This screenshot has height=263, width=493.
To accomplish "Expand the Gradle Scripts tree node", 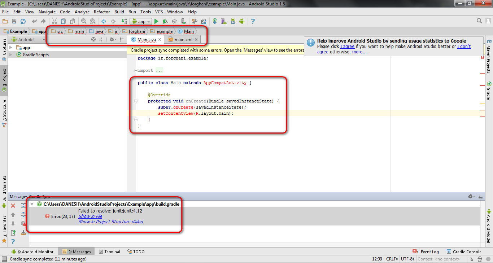I will [11, 55].
